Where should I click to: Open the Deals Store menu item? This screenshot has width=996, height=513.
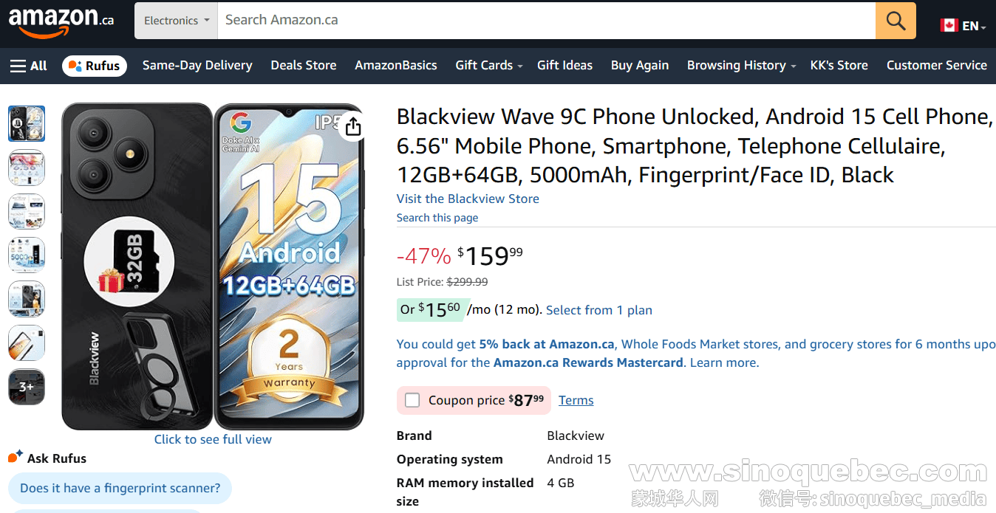pyautogui.click(x=303, y=66)
